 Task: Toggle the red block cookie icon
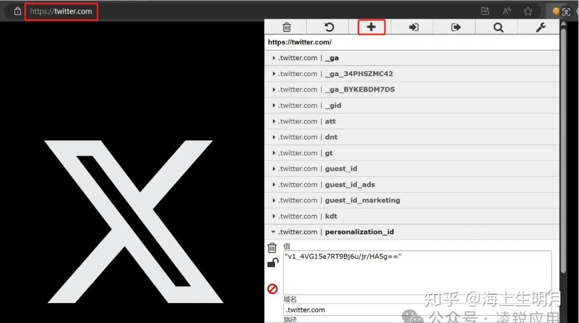coord(272,289)
